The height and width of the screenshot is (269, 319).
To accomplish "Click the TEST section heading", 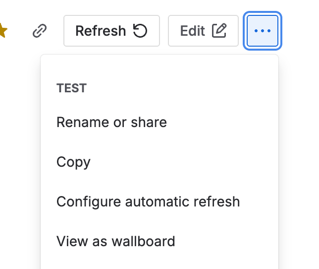I will 72,88.
